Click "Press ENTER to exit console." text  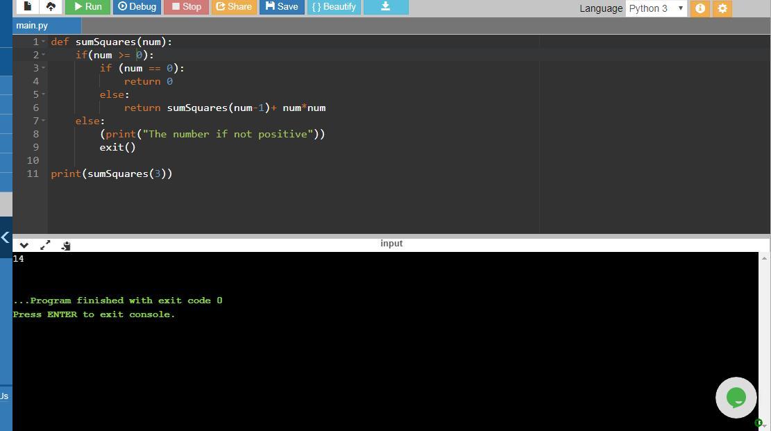point(94,314)
